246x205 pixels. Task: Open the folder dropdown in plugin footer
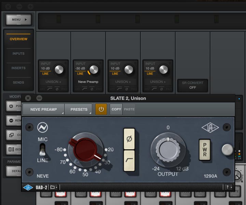point(54,187)
